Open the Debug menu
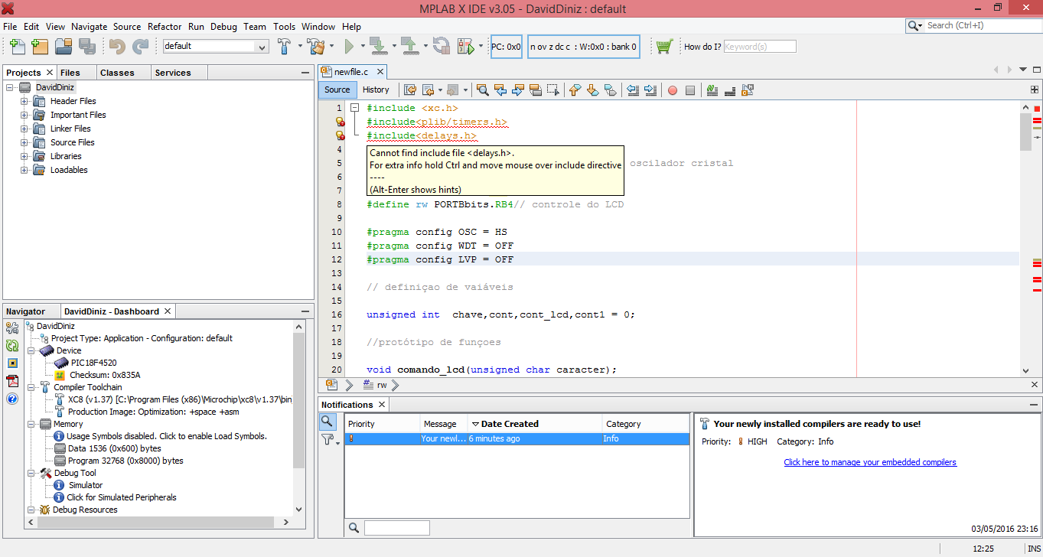The height and width of the screenshot is (557, 1043). pos(223,26)
